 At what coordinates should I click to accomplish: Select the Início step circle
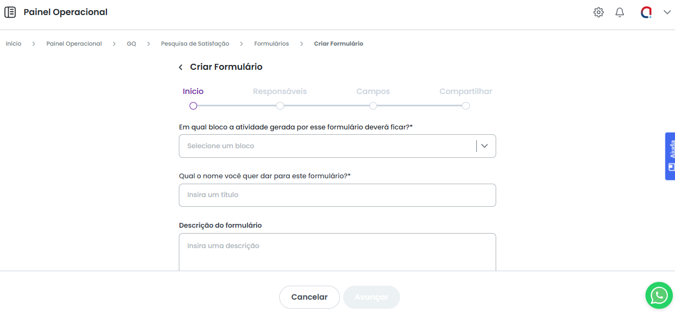193,106
